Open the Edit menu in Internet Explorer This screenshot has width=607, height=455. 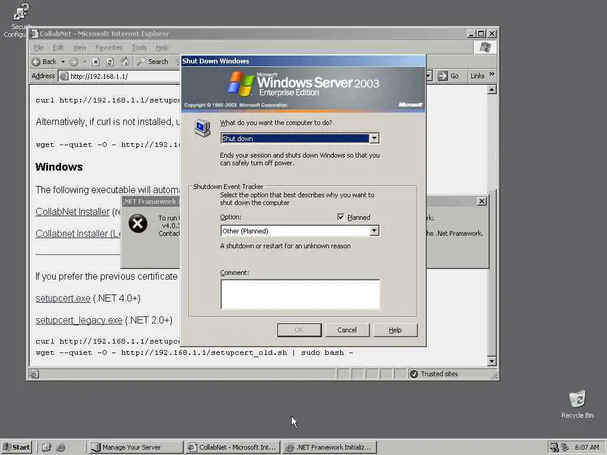coord(57,47)
